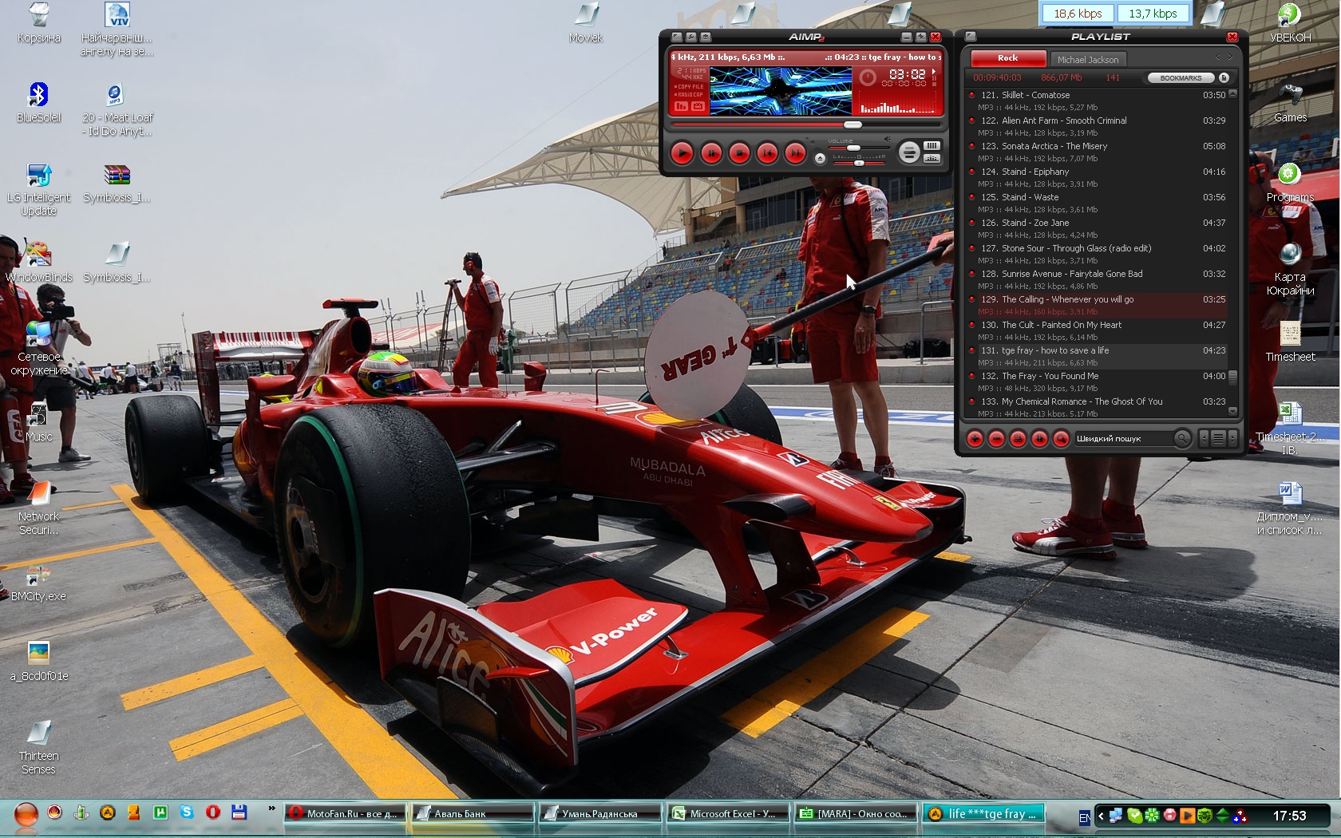
Task: Click the left tab scroll arrow in Playlist
Action: coord(1218,57)
